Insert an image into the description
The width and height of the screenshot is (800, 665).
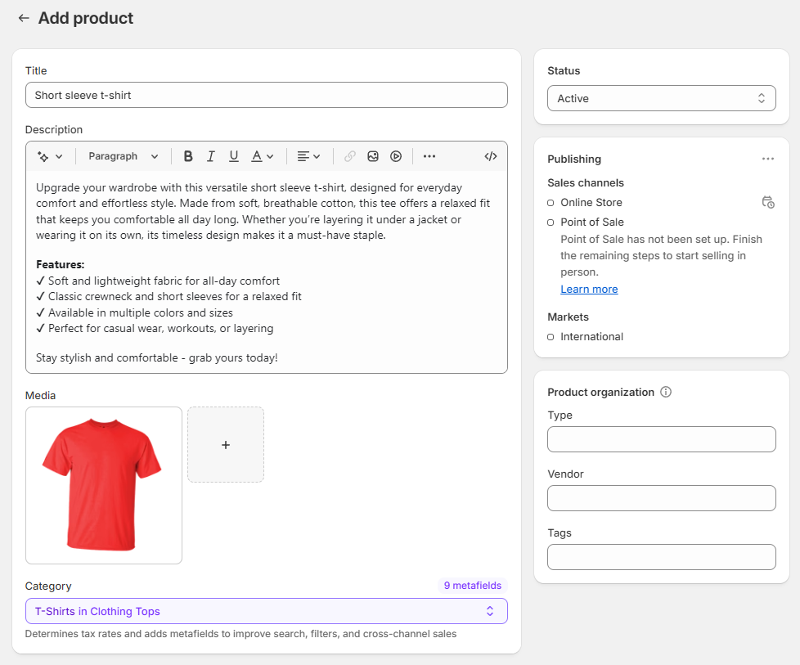pos(373,155)
